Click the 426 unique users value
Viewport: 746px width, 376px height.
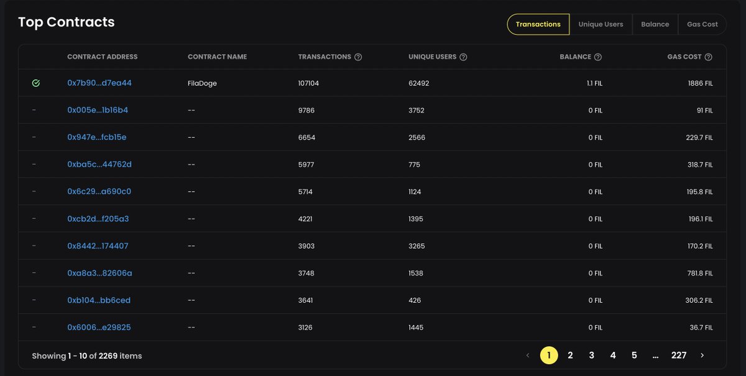(415, 301)
